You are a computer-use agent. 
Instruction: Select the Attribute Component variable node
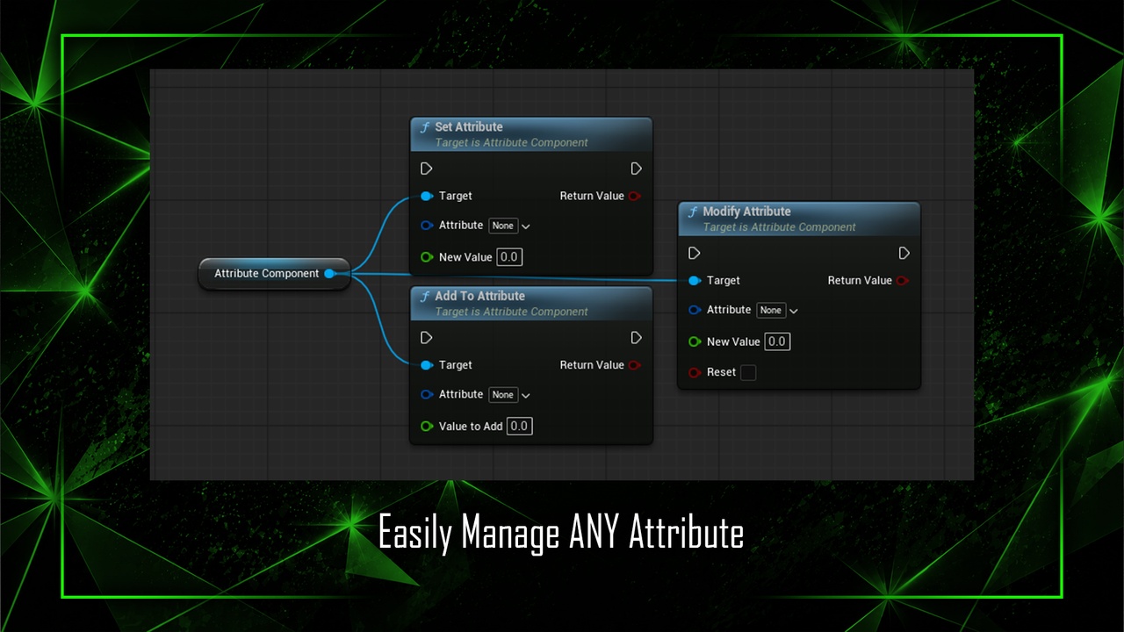275,274
